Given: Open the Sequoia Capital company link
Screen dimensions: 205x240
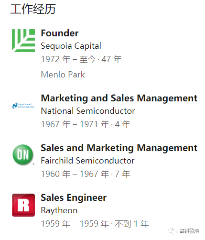Looking at the screenshot, I should [71, 46].
